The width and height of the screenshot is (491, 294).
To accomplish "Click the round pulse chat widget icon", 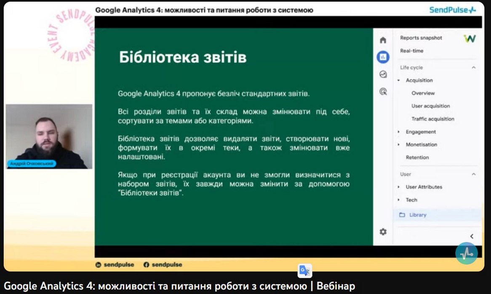I will pos(466,253).
